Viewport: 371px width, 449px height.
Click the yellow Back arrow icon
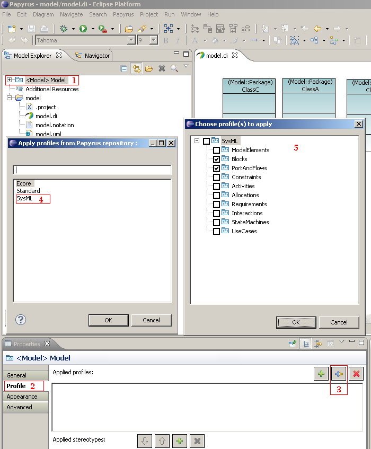click(x=317, y=29)
